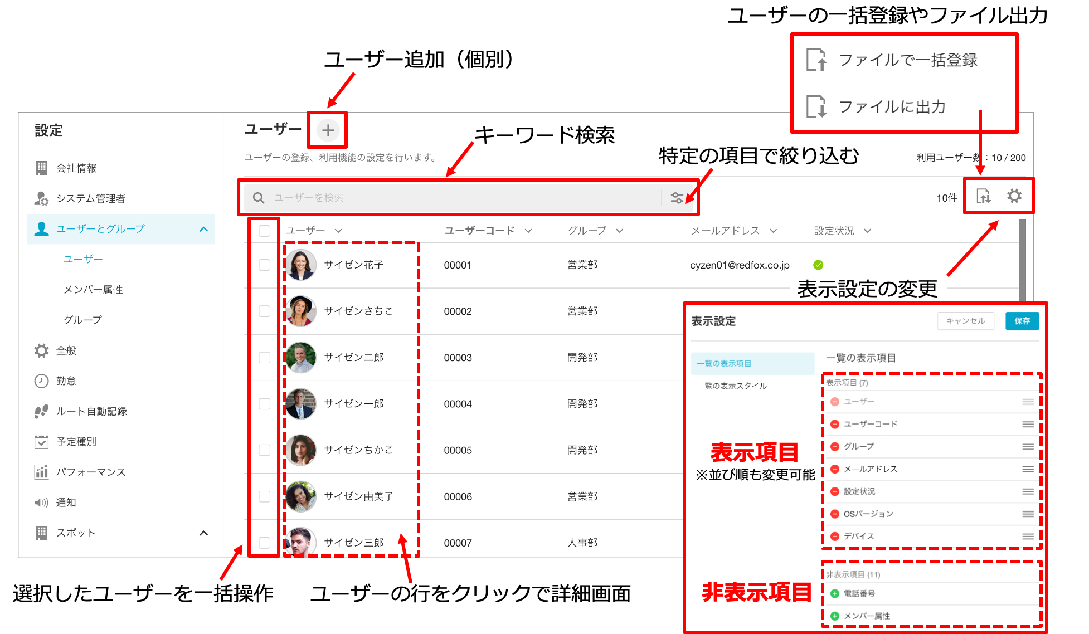This screenshot has width=1089, height=634.
Task: Toggle the select-all users checkbox
Action: click(x=265, y=231)
